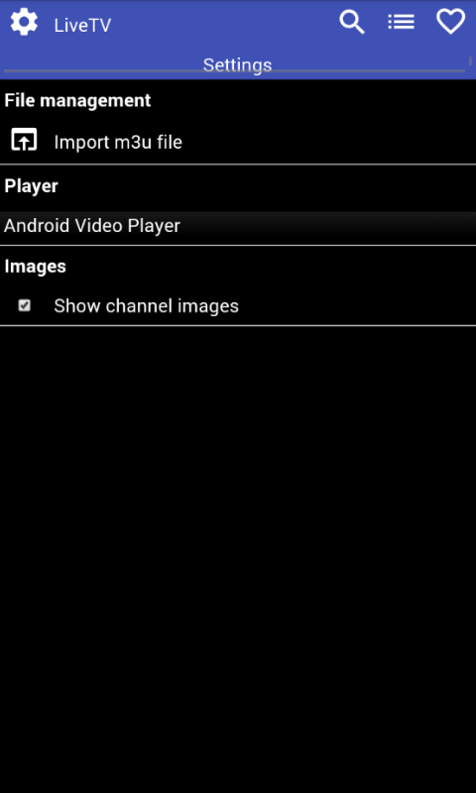Toggle the Show channel images checkbox
476x793 pixels.
click(x=24, y=305)
